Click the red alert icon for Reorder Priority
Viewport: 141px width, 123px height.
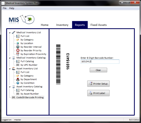click(x=18, y=50)
